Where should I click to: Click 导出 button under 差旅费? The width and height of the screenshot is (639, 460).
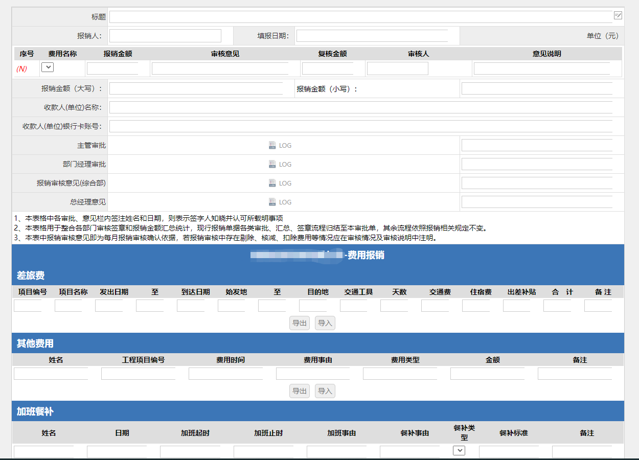(300, 323)
